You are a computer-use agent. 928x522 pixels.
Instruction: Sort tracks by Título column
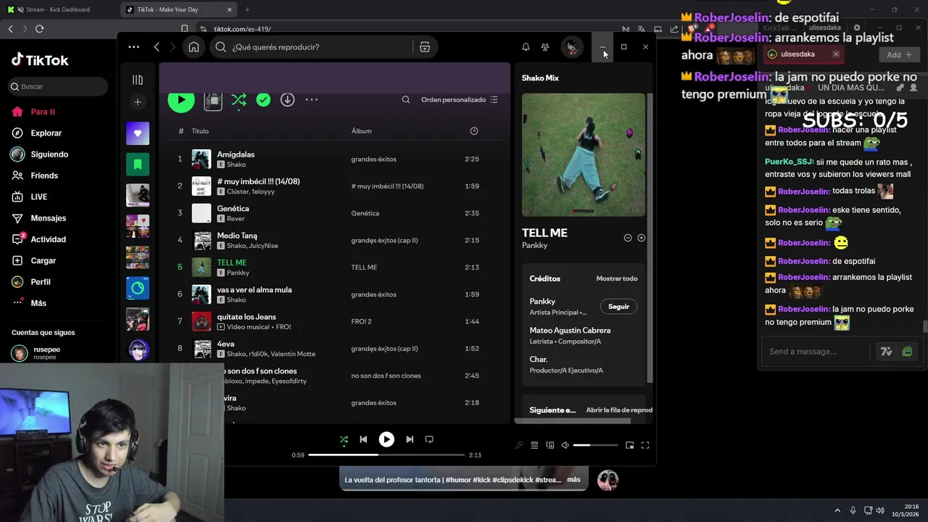click(x=200, y=131)
